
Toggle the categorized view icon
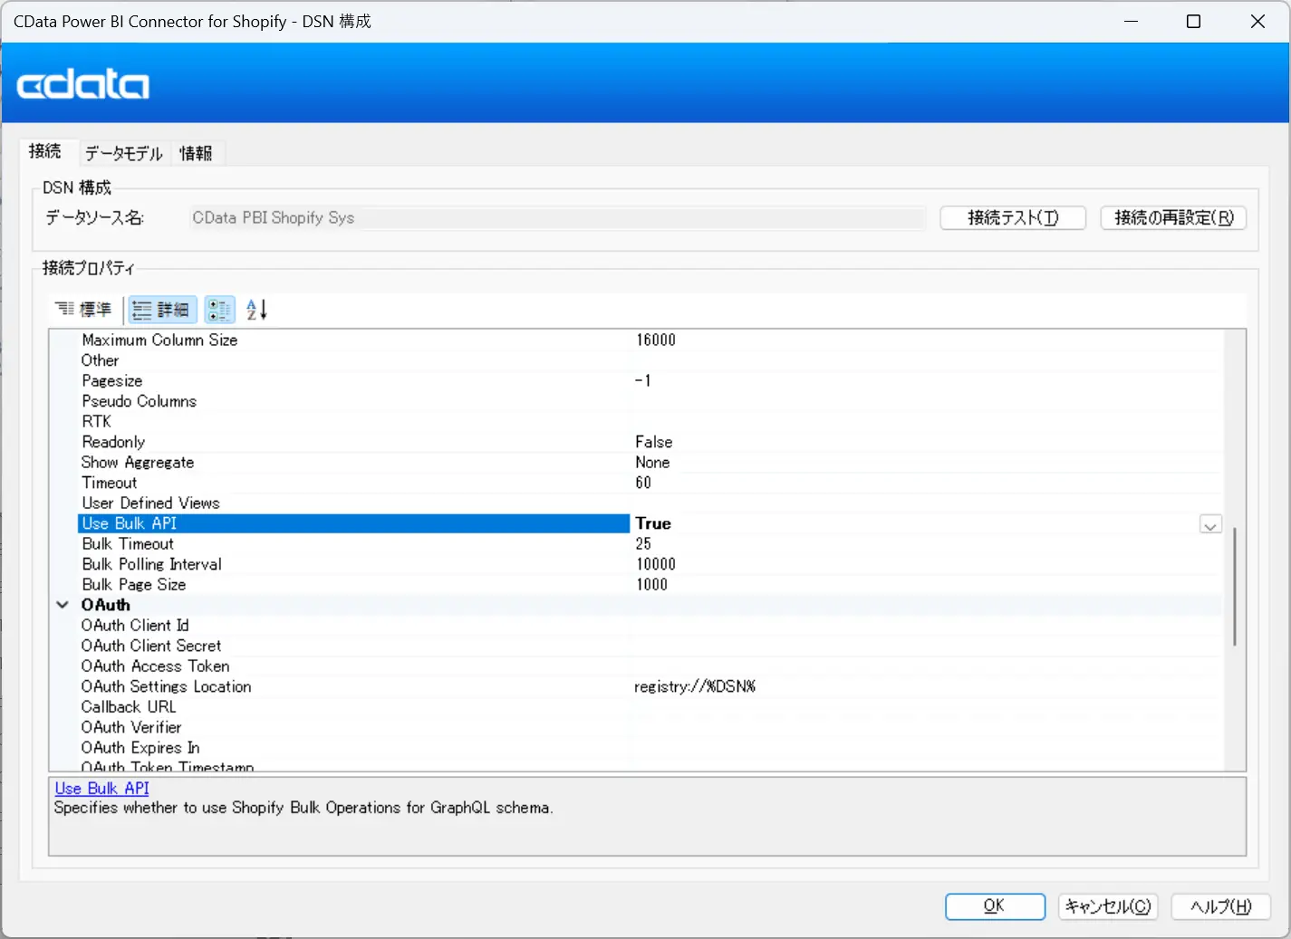click(219, 310)
